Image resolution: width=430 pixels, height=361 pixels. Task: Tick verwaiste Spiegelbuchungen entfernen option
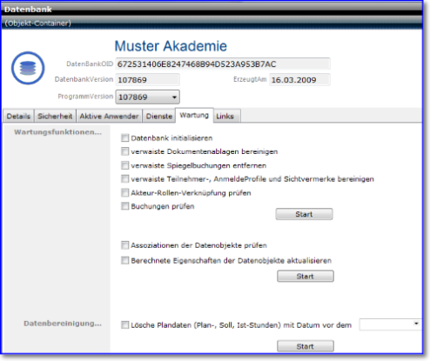[124, 165]
